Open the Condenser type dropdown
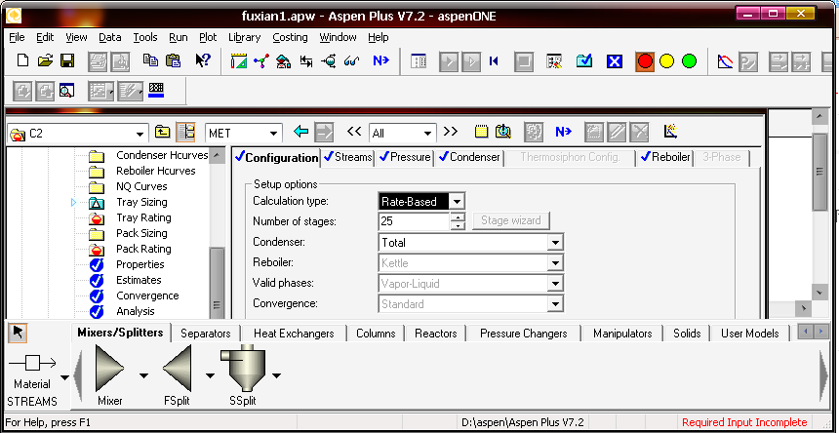 pos(555,243)
